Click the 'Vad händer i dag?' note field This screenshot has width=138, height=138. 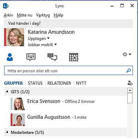[x=68, y=23]
